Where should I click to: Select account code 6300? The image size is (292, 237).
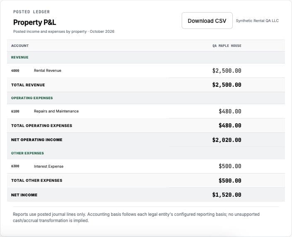(x=15, y=166)
